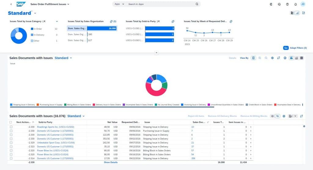The width and height of the screenshot is (313, 170).
Task: Navigate into the Roadkings Sports row arrow
Action: tap(251, 127)
